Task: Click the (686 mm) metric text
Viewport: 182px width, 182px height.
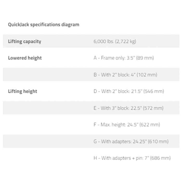Action: pyautogui.click(x=160, y=158)
